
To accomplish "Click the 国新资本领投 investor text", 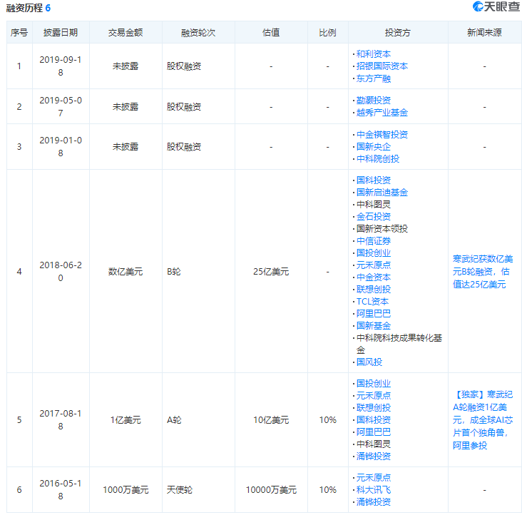I will (382, 228).
